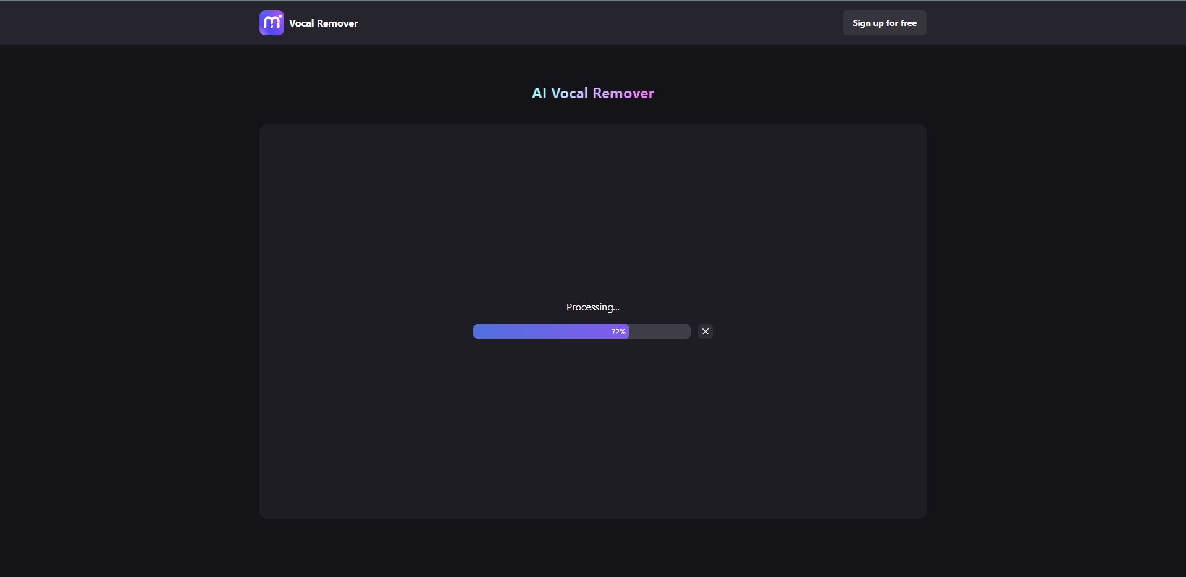Screen dimensions: 1186x577
Task: Click the Processing... status text
Action: coord(593,307)
